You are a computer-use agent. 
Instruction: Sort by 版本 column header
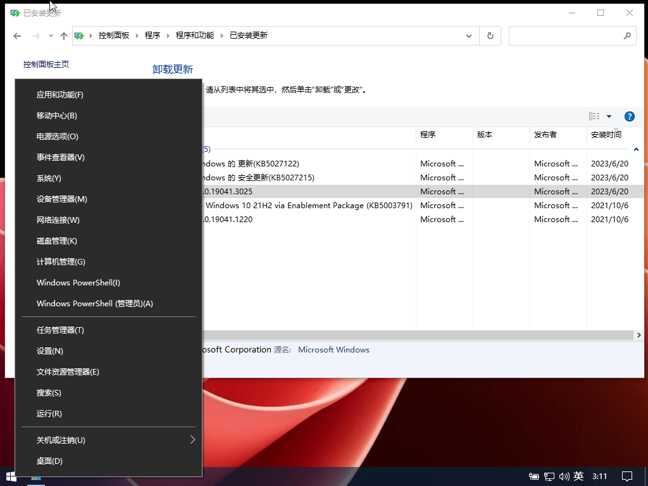coord(501,135)
